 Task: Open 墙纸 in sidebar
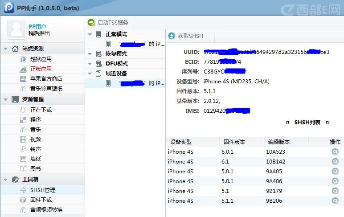tap(36, 159)
